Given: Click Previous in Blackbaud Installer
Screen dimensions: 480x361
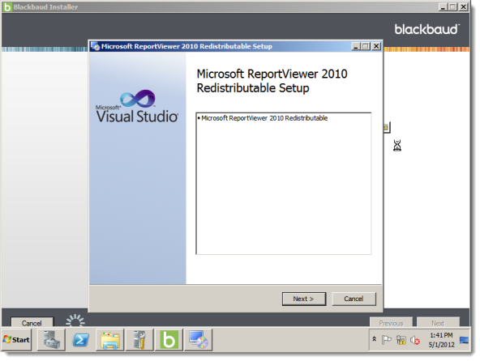Looking at the screenshot, I should click(x=391, y=322).
